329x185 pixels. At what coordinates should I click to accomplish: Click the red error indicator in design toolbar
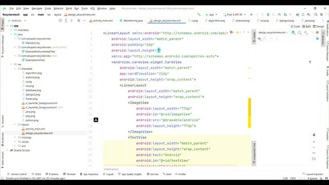pos(317,32)
